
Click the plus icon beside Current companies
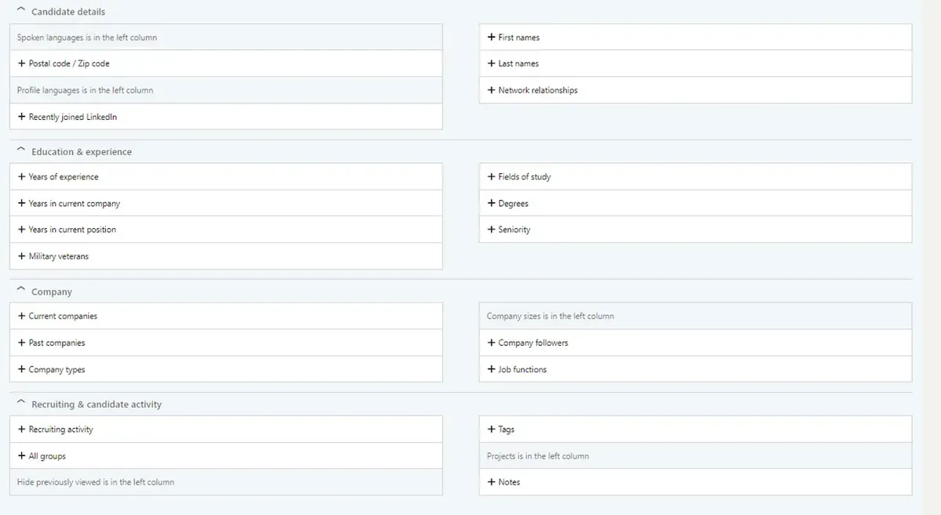click(x=21, y=315)
